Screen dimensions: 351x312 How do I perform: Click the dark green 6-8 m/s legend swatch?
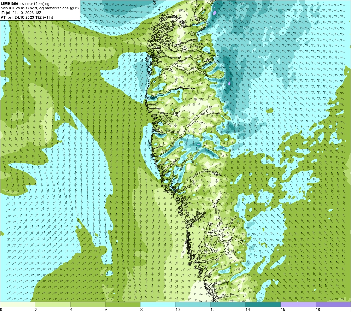pyautogui.click(x=122, y=304)
